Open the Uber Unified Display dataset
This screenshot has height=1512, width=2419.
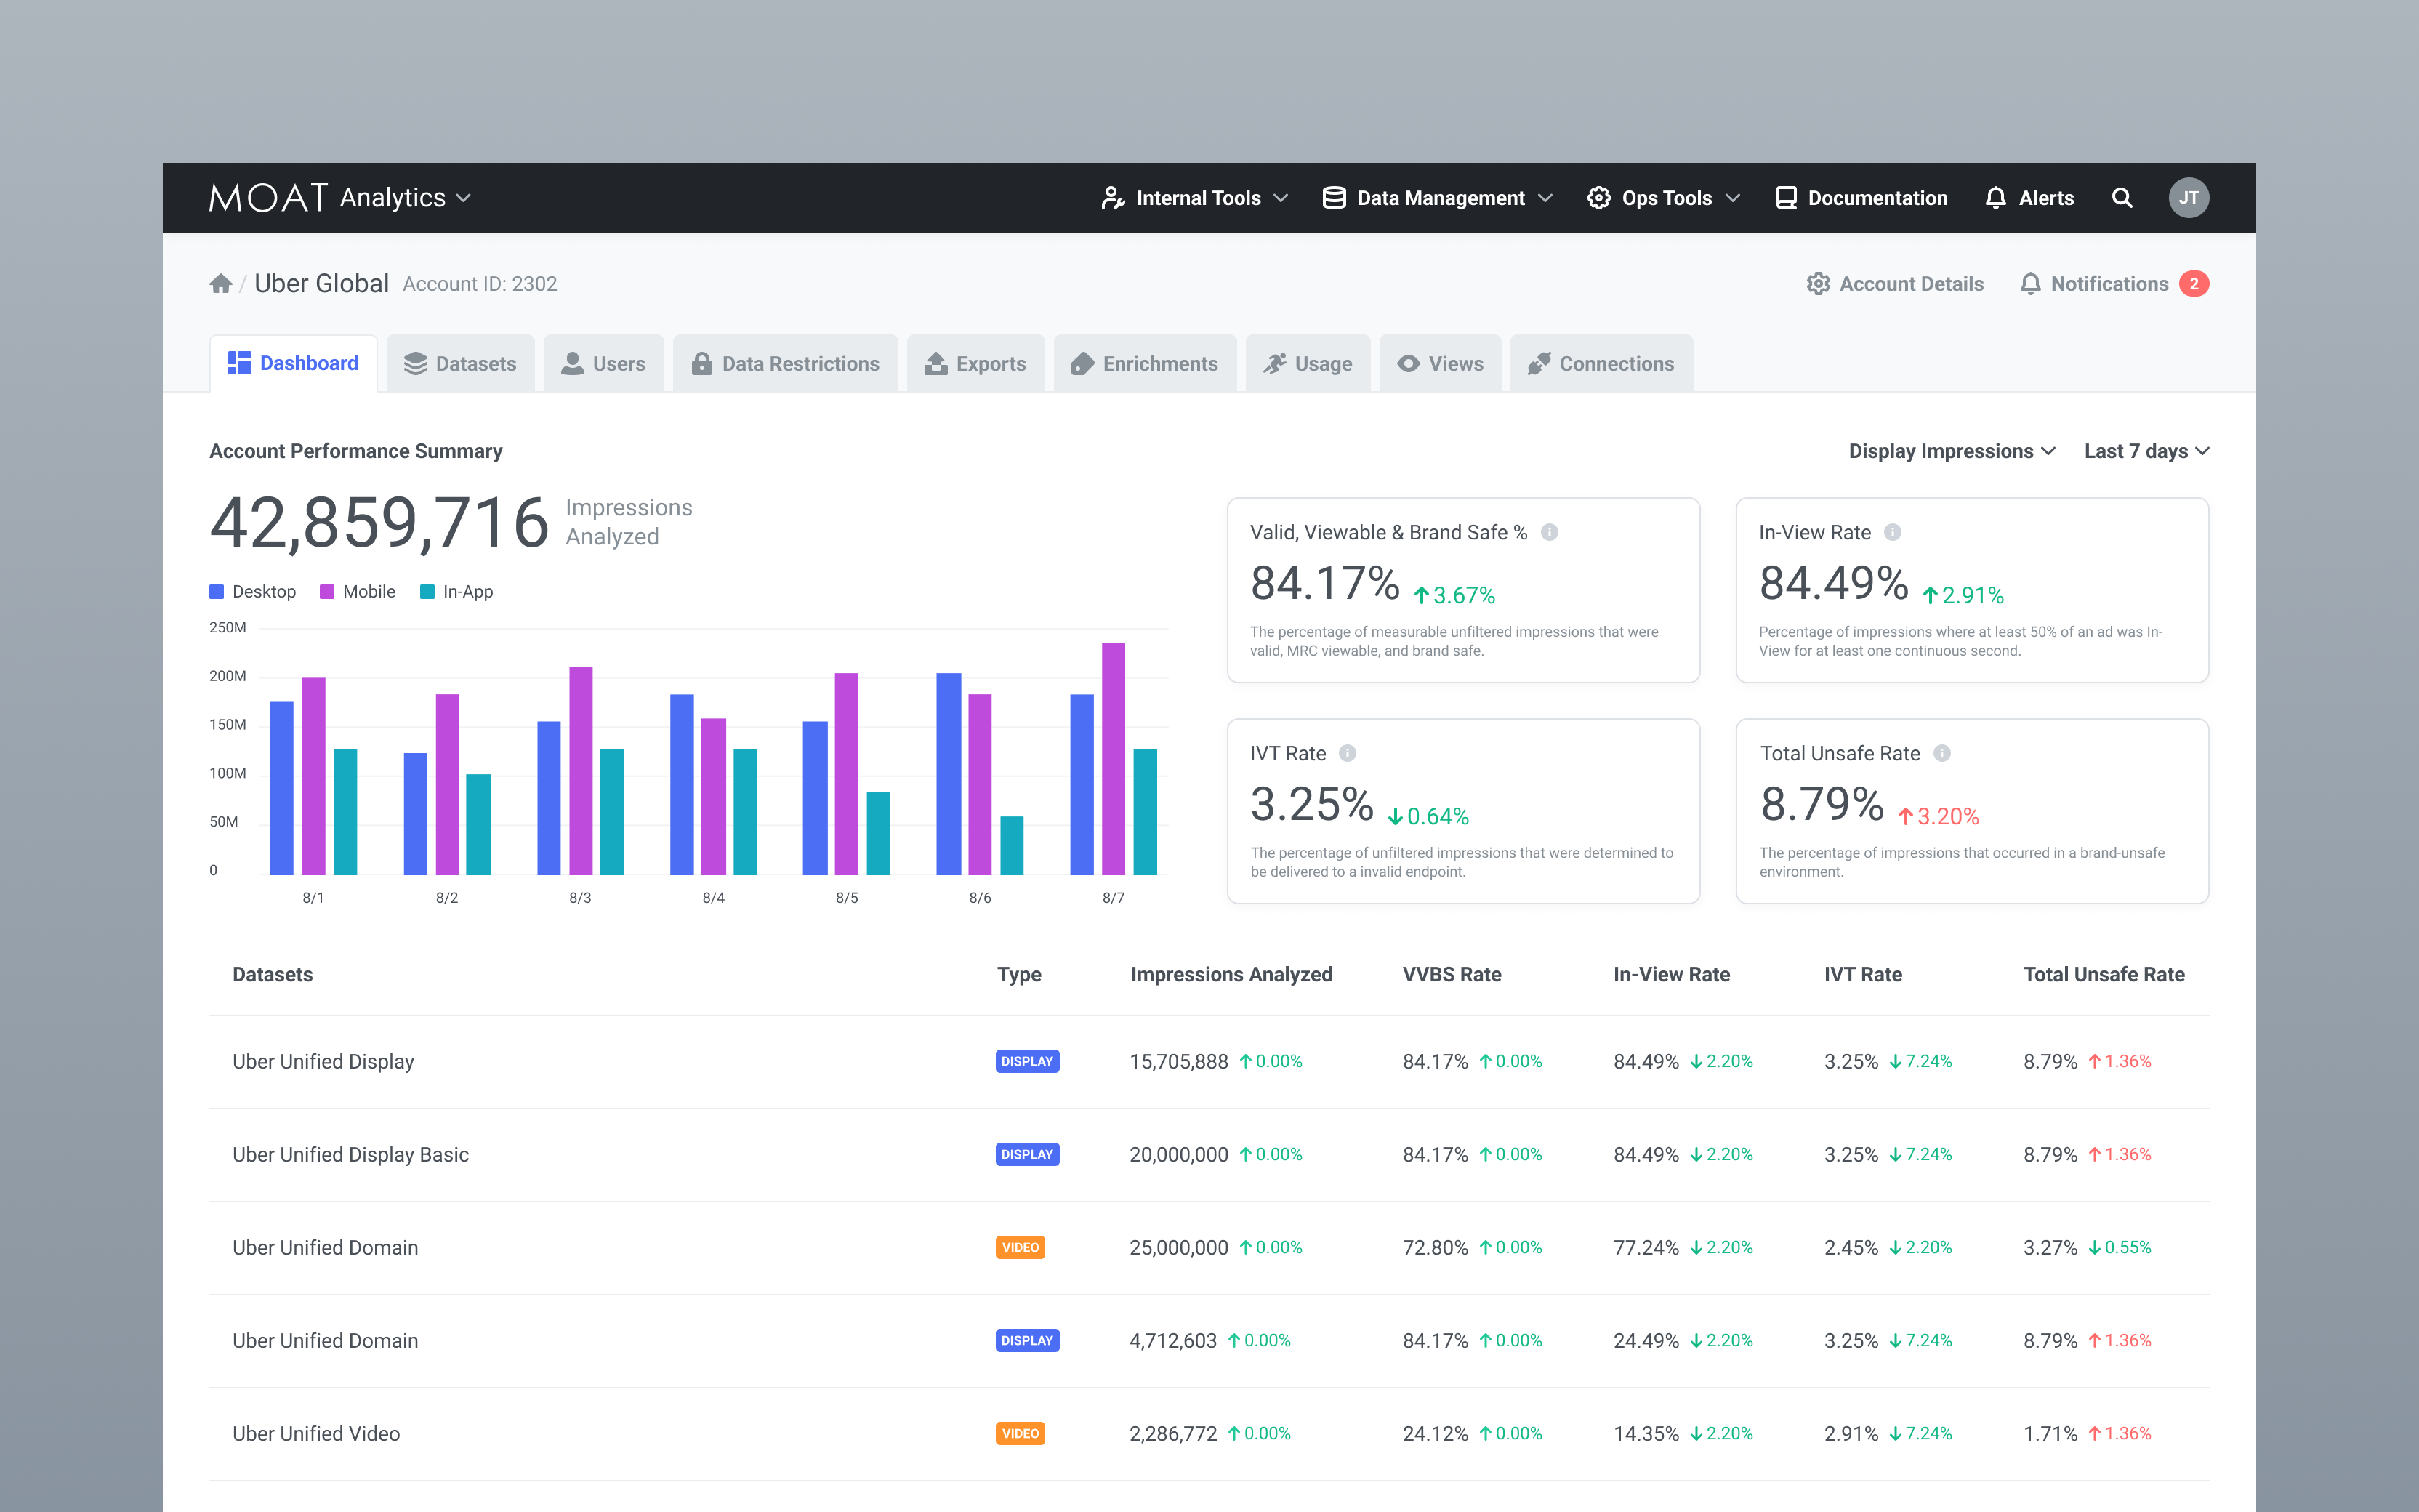(323, 1061)
